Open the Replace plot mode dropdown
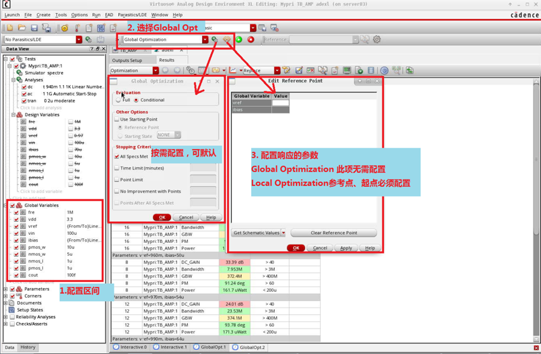Viewport: 541px width, 354px height. pos(277,70)
